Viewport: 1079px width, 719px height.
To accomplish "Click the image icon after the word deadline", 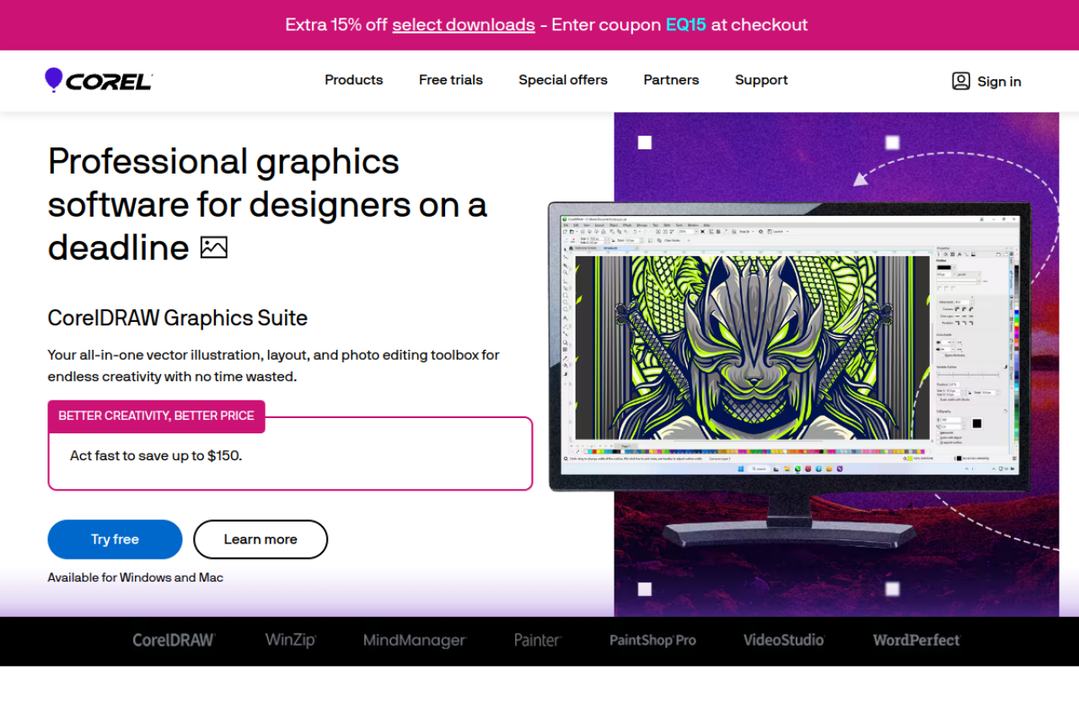I will click(214, 247).
